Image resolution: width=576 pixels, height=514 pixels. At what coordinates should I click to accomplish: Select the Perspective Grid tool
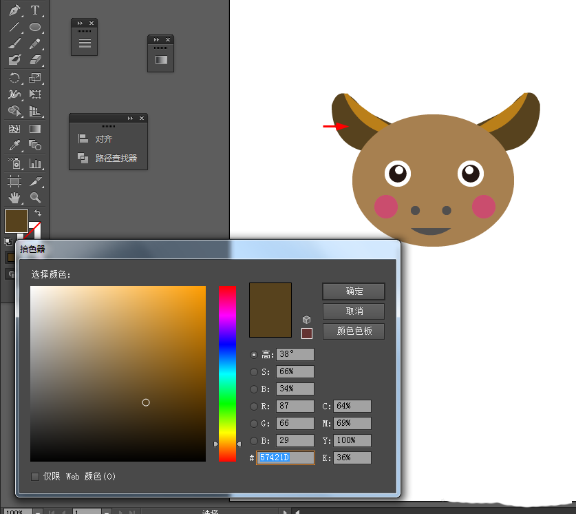click(35, 111)
